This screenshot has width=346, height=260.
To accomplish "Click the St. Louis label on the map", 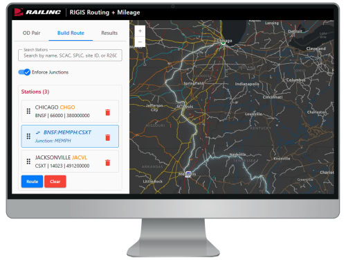I will (185, 107).
